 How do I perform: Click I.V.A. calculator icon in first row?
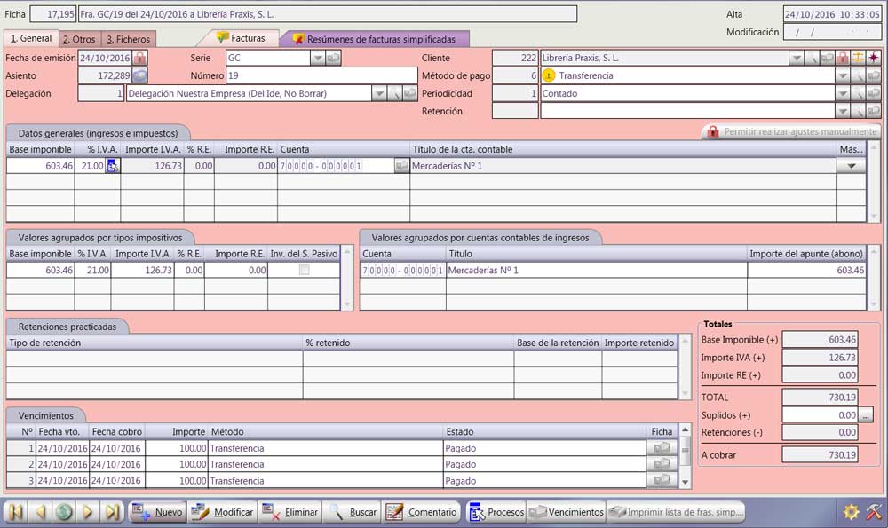[x=113, y=166]
